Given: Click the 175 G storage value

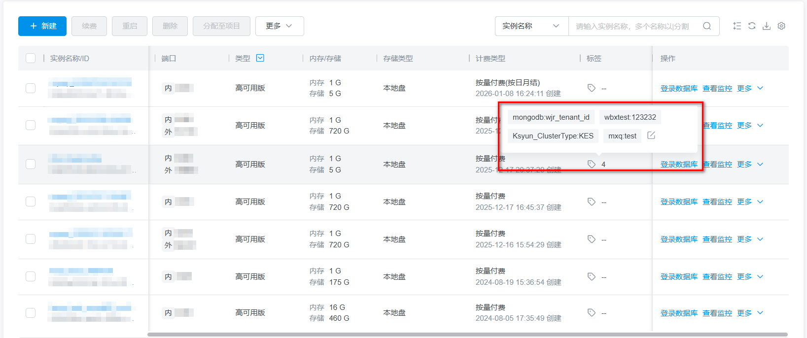Looking at the screenshot, I should [339, 282].
